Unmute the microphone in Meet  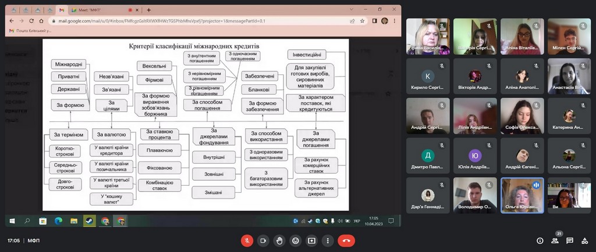point(246,240)
